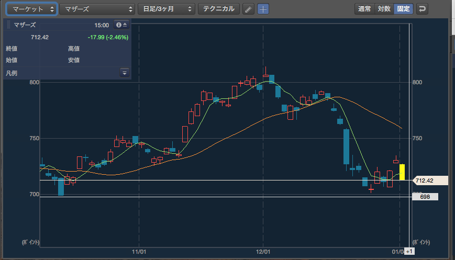
Task: Select the pencil drawing tool
Action: point(248,9)
